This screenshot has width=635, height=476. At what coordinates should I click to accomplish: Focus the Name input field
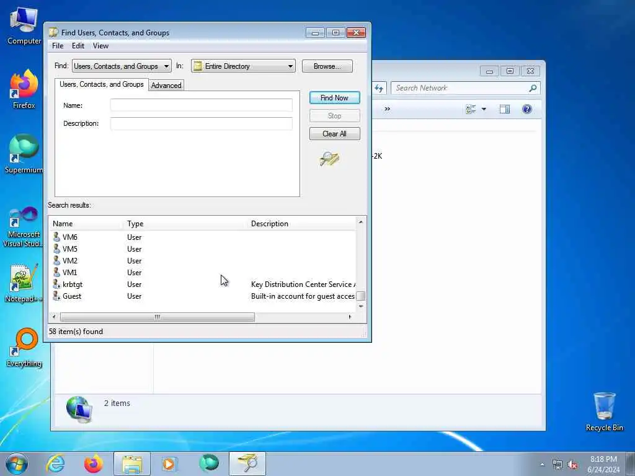pos(202,105)
